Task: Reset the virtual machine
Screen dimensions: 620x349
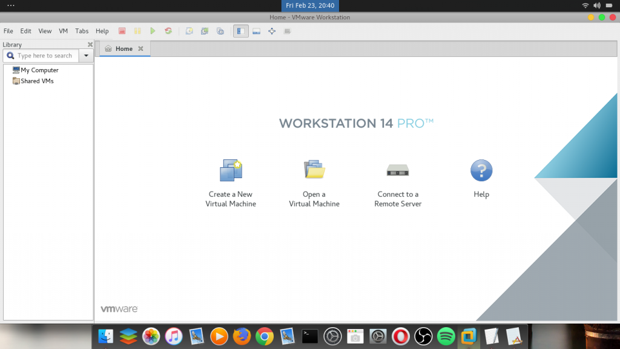Action: pos(168,31)
